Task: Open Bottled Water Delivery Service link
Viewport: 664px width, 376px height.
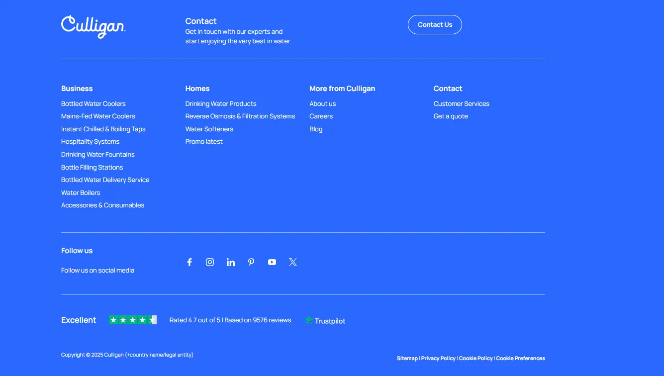Action: click(x=105, y=180)
